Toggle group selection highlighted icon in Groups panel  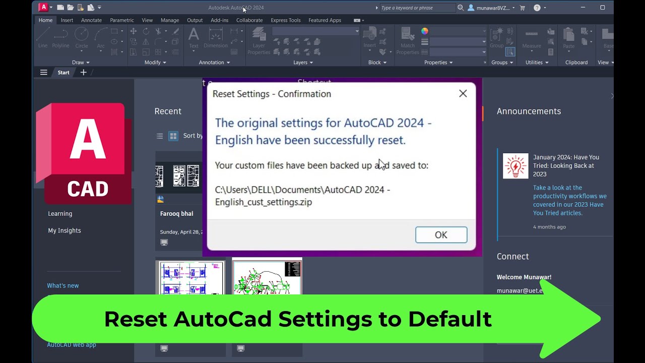[510, 51]
